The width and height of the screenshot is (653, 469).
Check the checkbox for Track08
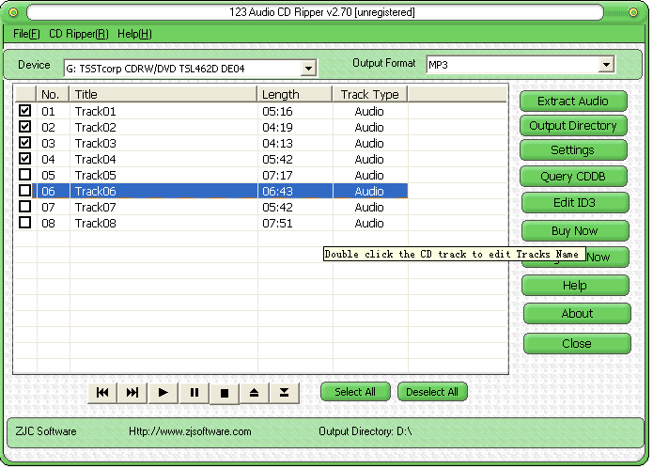click(25, 223)
